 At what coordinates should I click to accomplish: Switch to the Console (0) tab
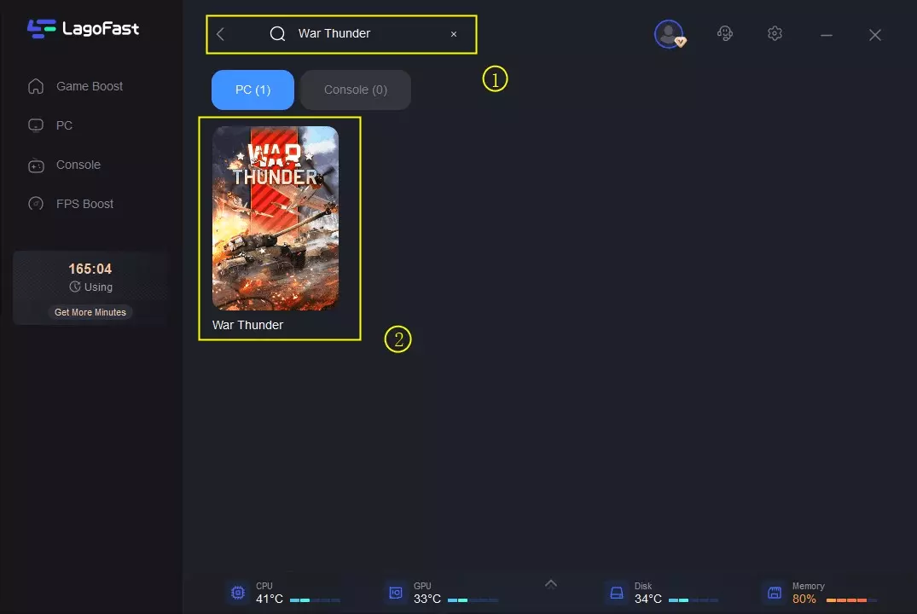coord(356,90)
